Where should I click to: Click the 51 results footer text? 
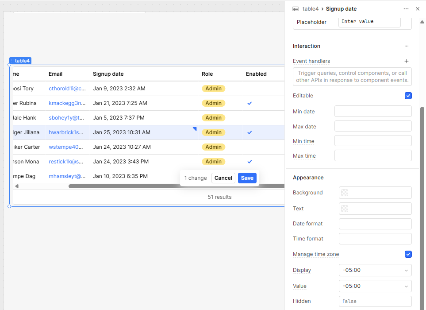coord(219,197)
